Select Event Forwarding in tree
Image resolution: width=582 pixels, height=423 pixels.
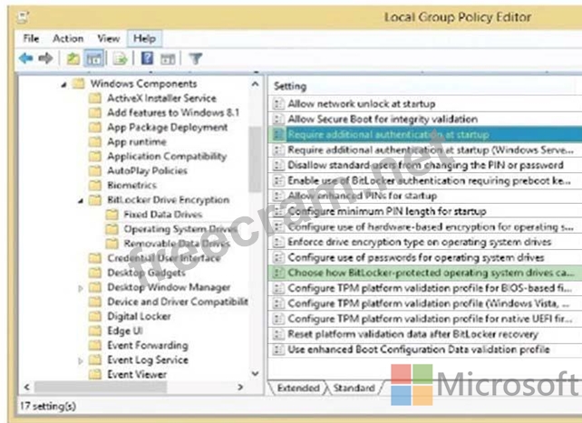coord(148,345)
